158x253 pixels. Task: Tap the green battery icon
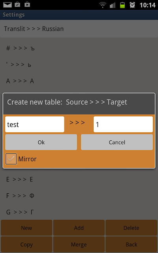point(122,5)
